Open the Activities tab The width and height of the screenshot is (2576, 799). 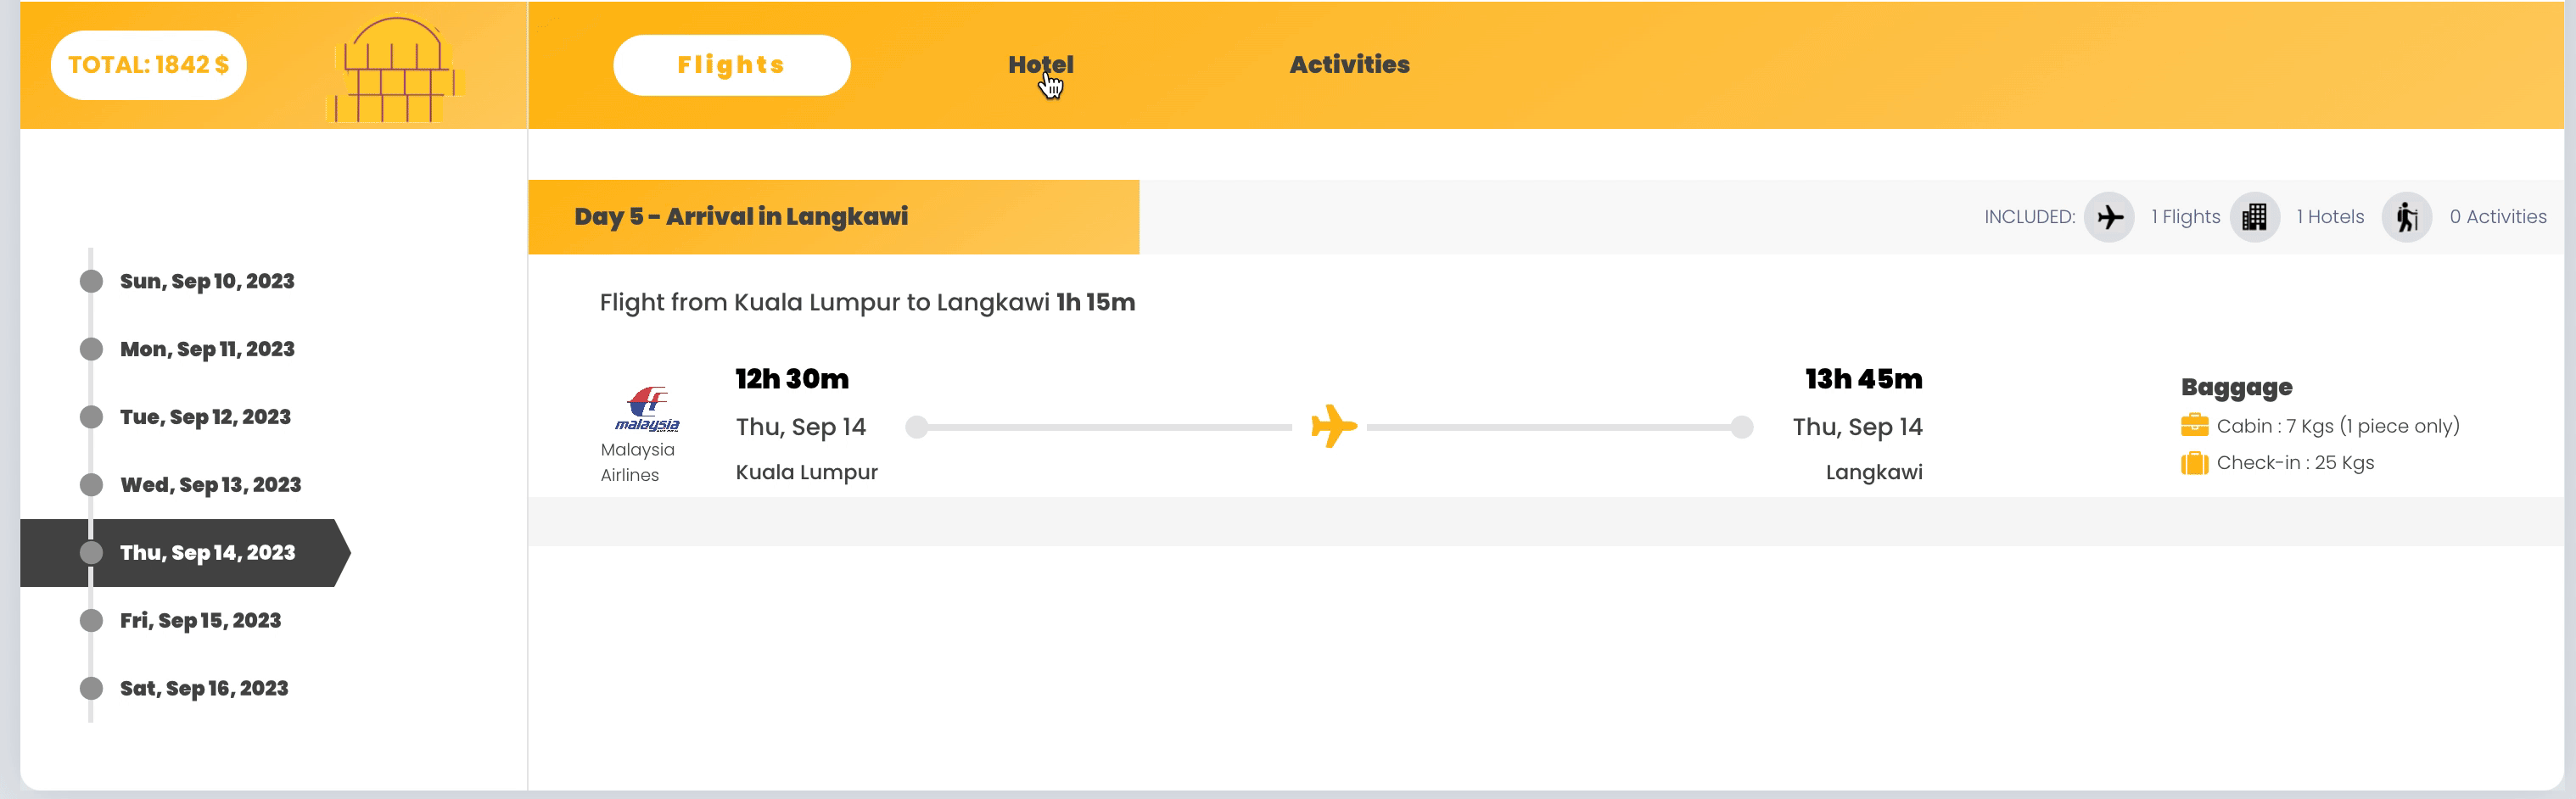pos(1349,65)
